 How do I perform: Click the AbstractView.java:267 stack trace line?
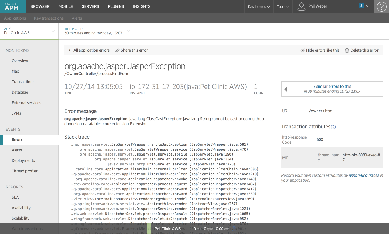[x=155, y=204]
